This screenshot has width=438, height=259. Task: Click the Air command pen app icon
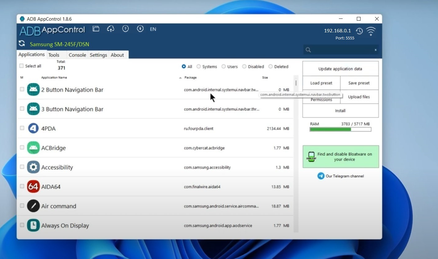[x=33, y=206]
